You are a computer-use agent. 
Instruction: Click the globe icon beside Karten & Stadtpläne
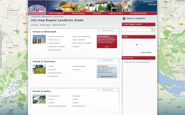click(x=124, y=18)
